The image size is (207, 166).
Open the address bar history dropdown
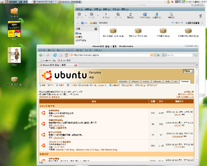(x=155, y=55)
